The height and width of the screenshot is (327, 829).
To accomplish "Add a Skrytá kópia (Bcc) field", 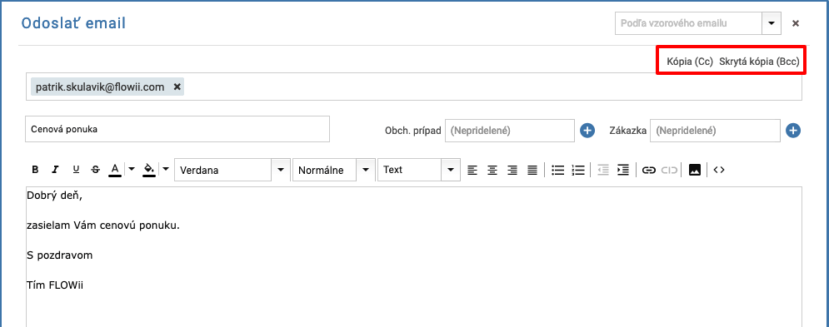I will click(759, 62).
